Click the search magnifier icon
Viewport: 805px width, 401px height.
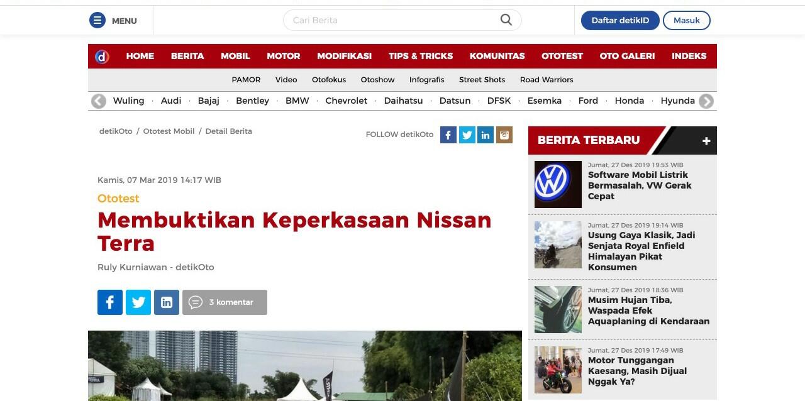pos(506,20)
